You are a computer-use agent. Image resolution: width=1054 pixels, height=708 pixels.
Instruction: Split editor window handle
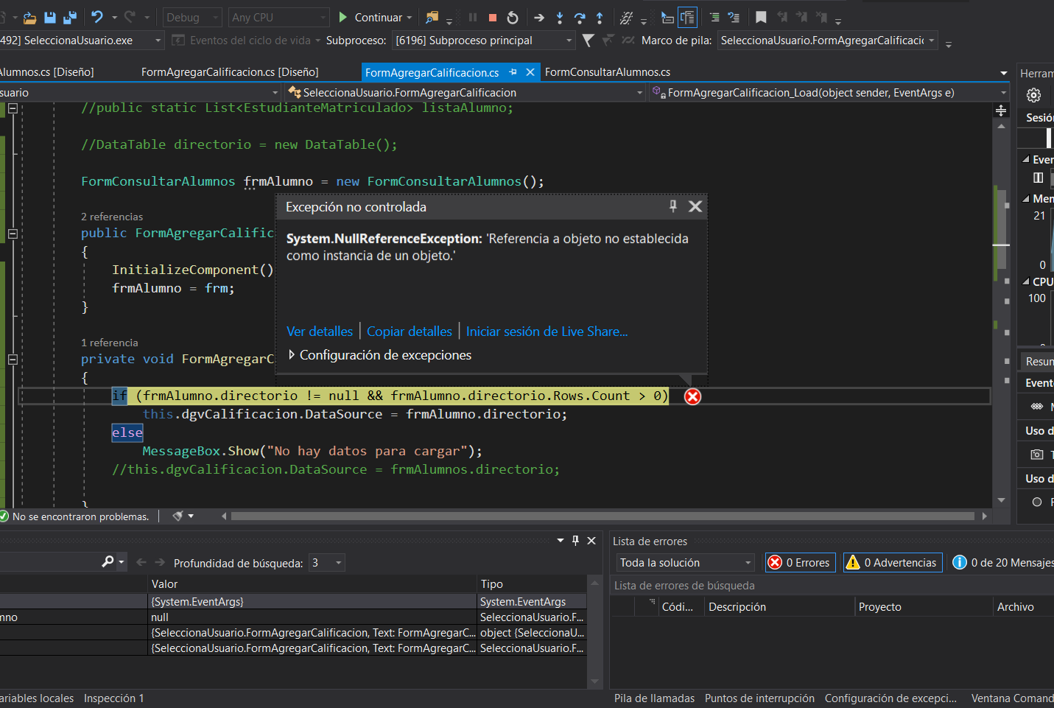tap(1001, 110)
